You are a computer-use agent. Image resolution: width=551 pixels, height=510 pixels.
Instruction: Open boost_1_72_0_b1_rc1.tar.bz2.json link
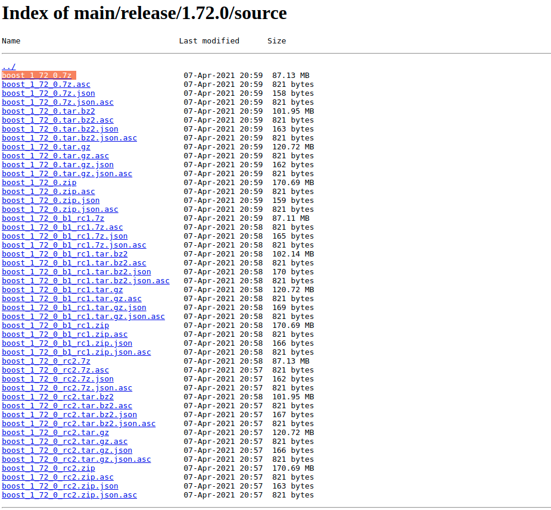(x=76, y=272)
